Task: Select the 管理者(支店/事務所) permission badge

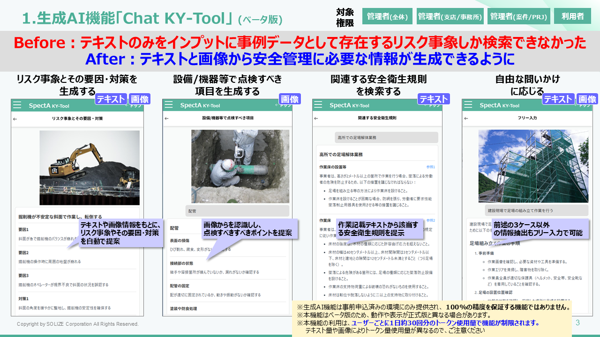Action: (x=450, y=16)
